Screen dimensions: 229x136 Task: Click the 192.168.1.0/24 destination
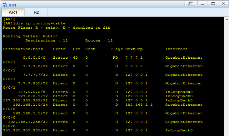click(30, 105)
